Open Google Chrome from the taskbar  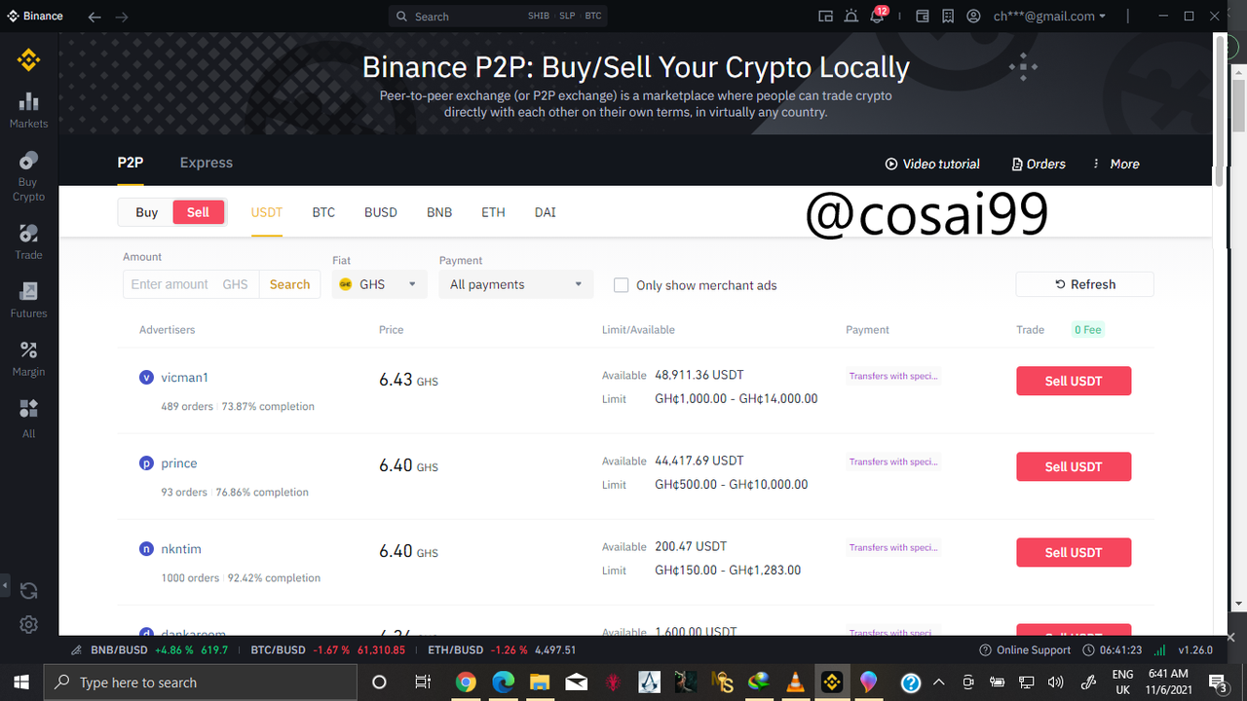pos(466,683)
